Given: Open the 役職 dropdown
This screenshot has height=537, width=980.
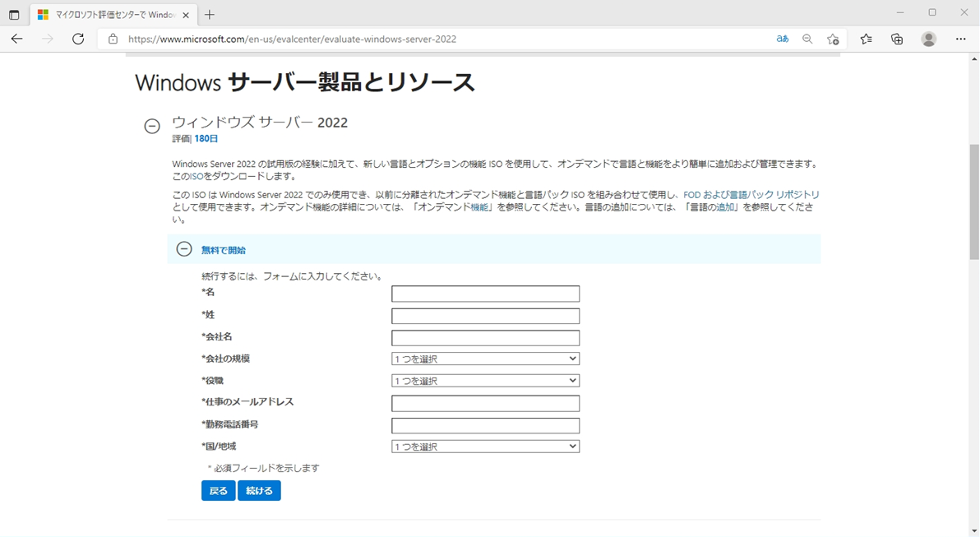Looking at the screenshot, I should (486, 381).
